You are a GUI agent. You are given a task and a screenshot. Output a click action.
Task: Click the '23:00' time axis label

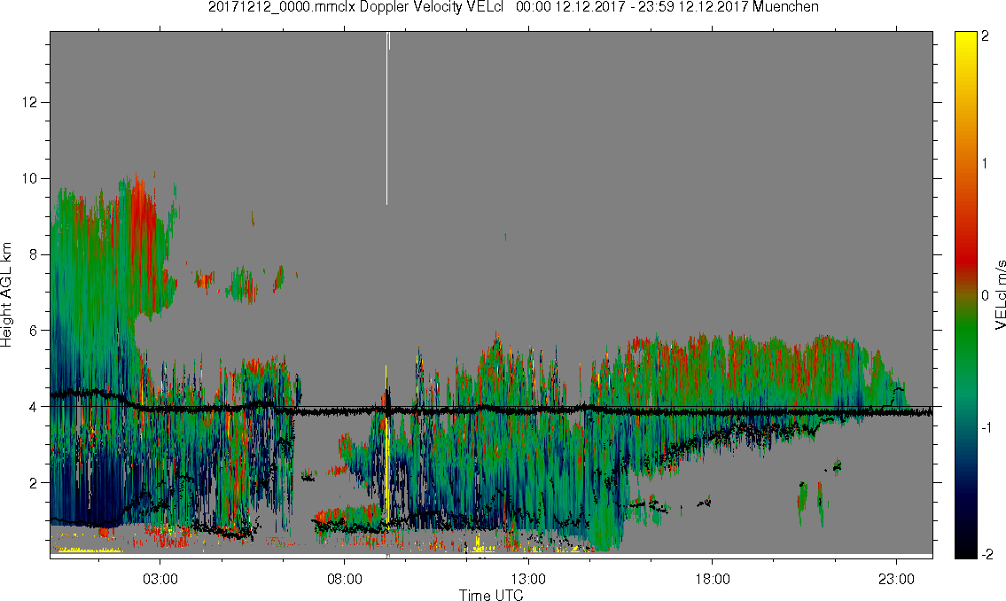pyautogui.click(x=896, y=579)
